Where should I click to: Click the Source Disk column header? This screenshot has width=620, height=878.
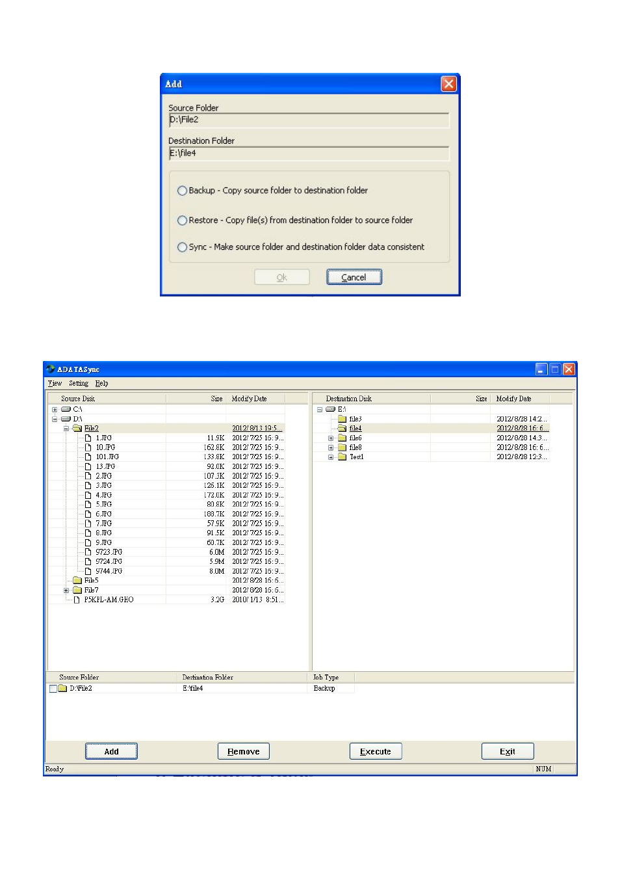tap(107, 399)
